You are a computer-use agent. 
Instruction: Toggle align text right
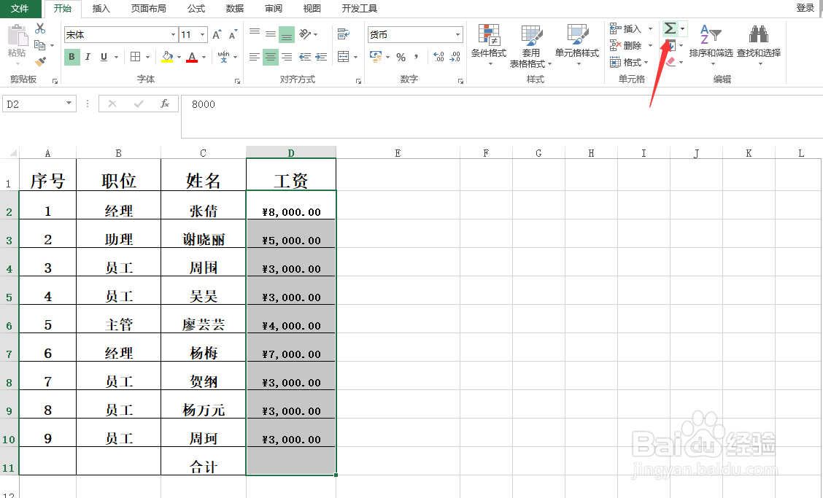287,57
